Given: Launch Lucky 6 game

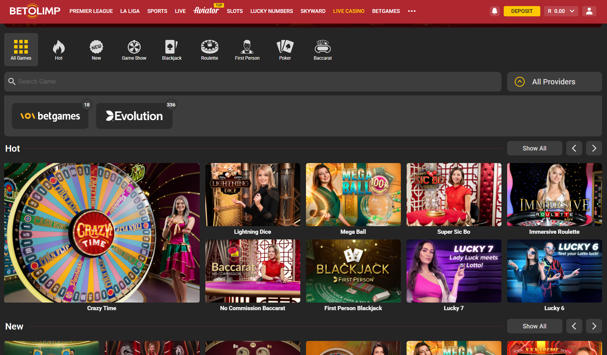Looking at the screenshot, I should 554,271.
